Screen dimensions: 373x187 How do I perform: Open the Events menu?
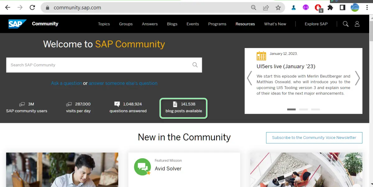coord(193,24)
